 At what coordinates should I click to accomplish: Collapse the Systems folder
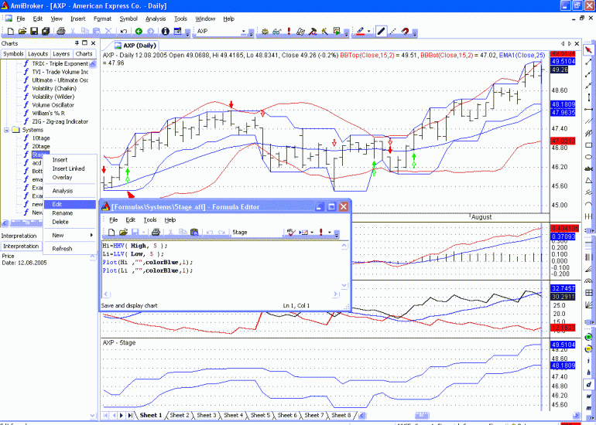pyautogui.click(x=6, y=130)
